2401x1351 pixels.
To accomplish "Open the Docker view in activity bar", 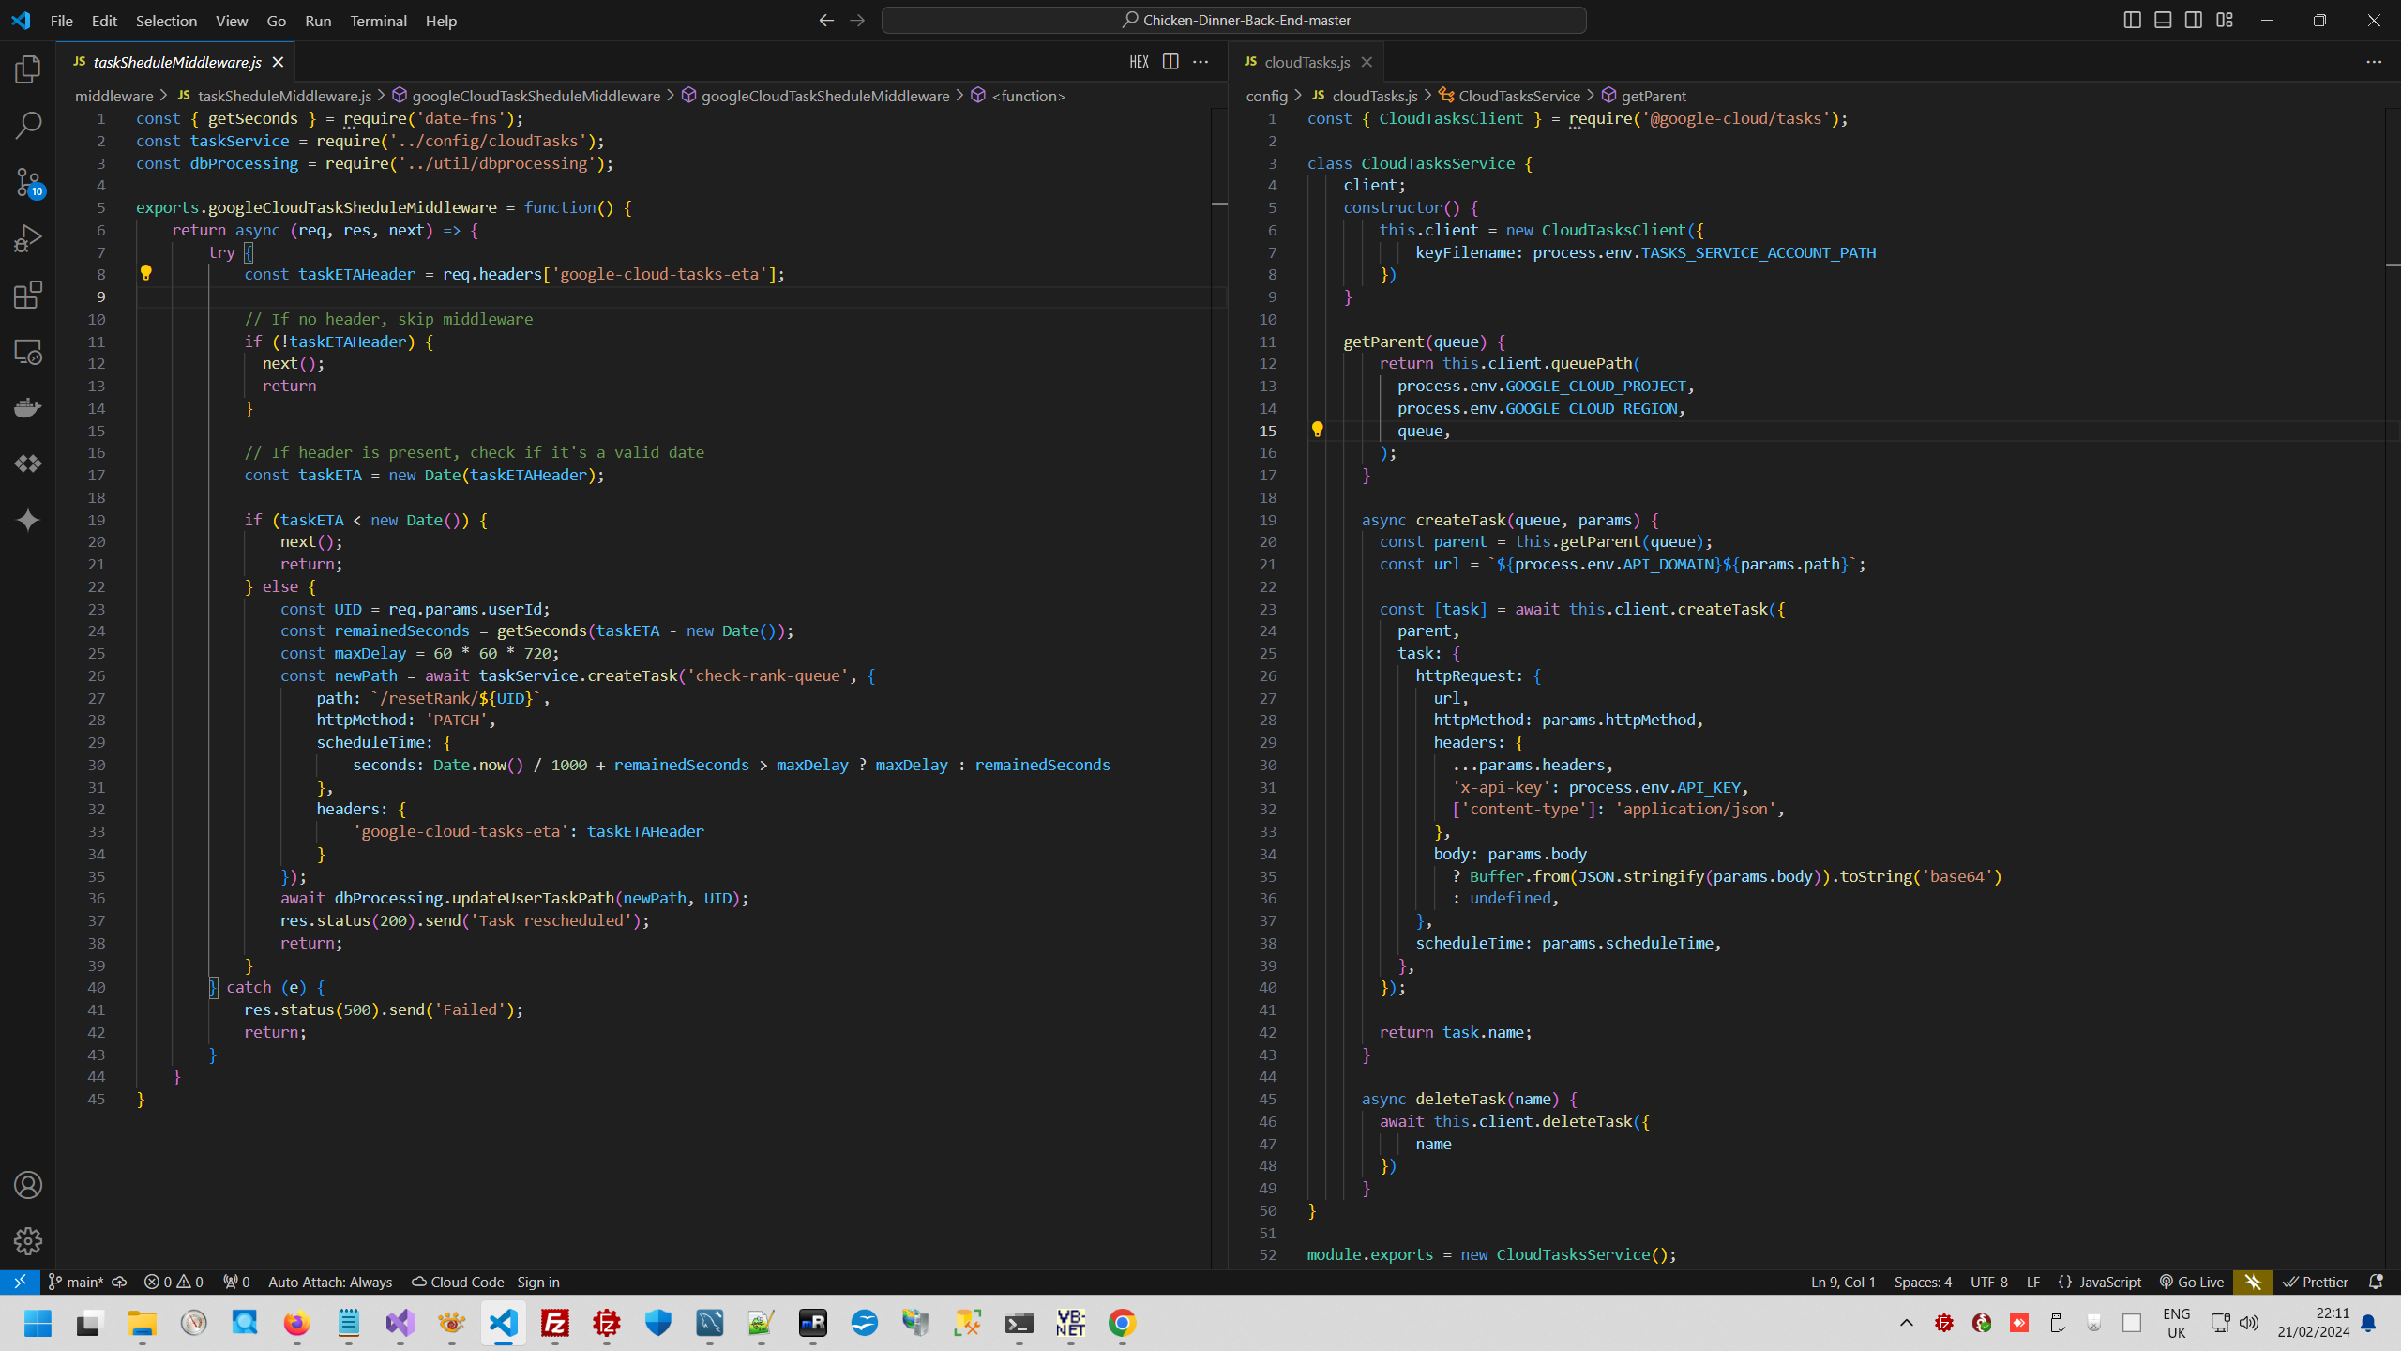I will click(28, 407).
